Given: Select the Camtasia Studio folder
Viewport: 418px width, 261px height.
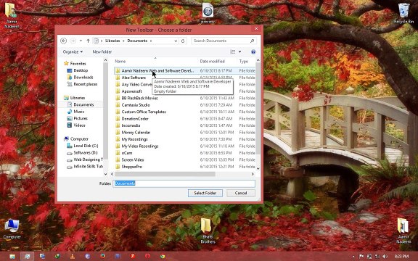Looking at the screenshot, I should click(136, 105).
